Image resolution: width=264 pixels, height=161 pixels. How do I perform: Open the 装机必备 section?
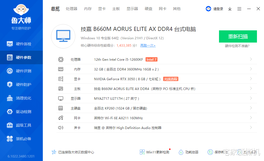click(21, 139)
